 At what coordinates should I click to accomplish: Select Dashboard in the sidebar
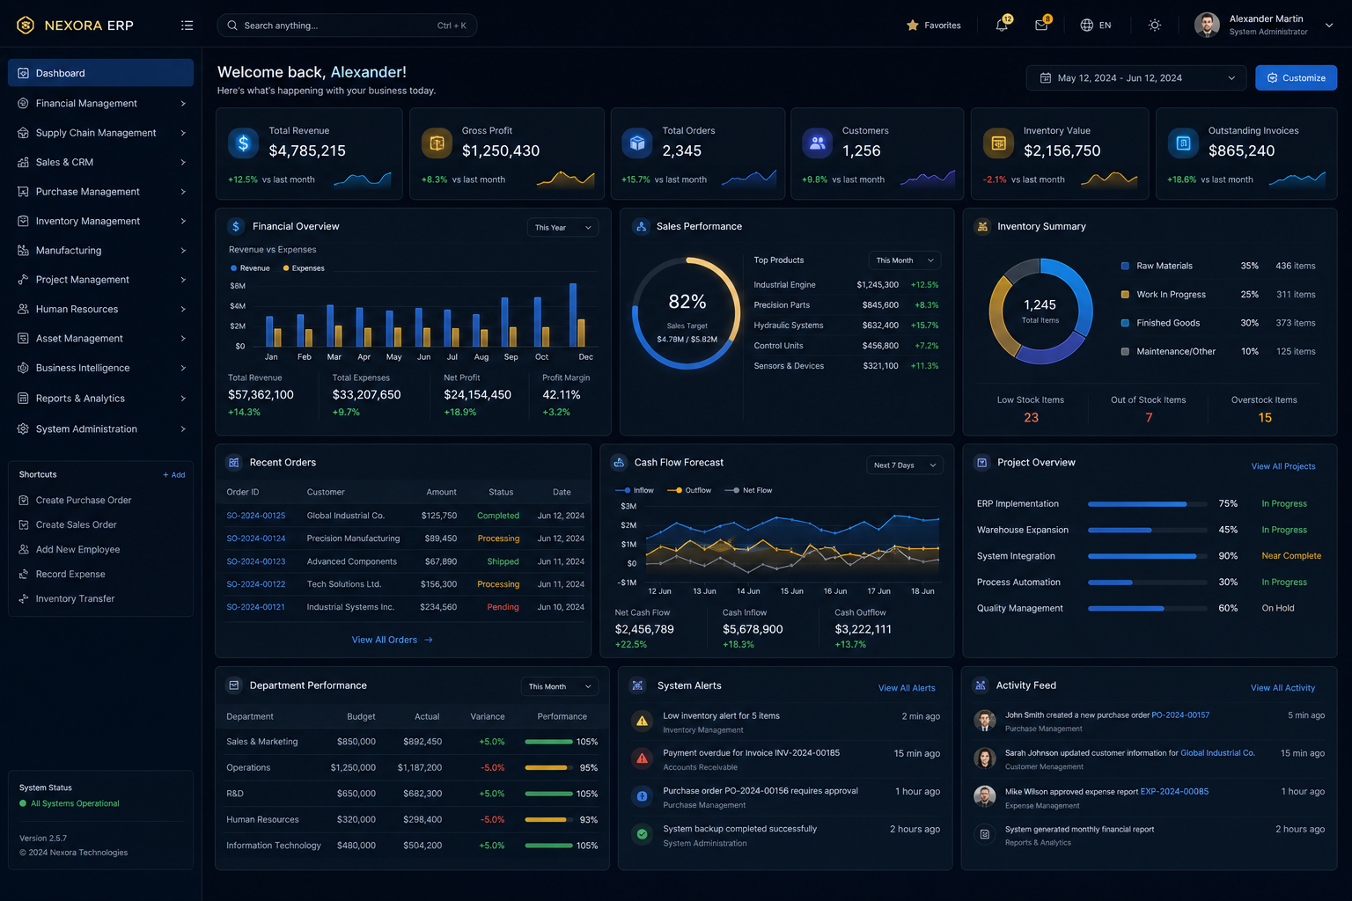100,73
